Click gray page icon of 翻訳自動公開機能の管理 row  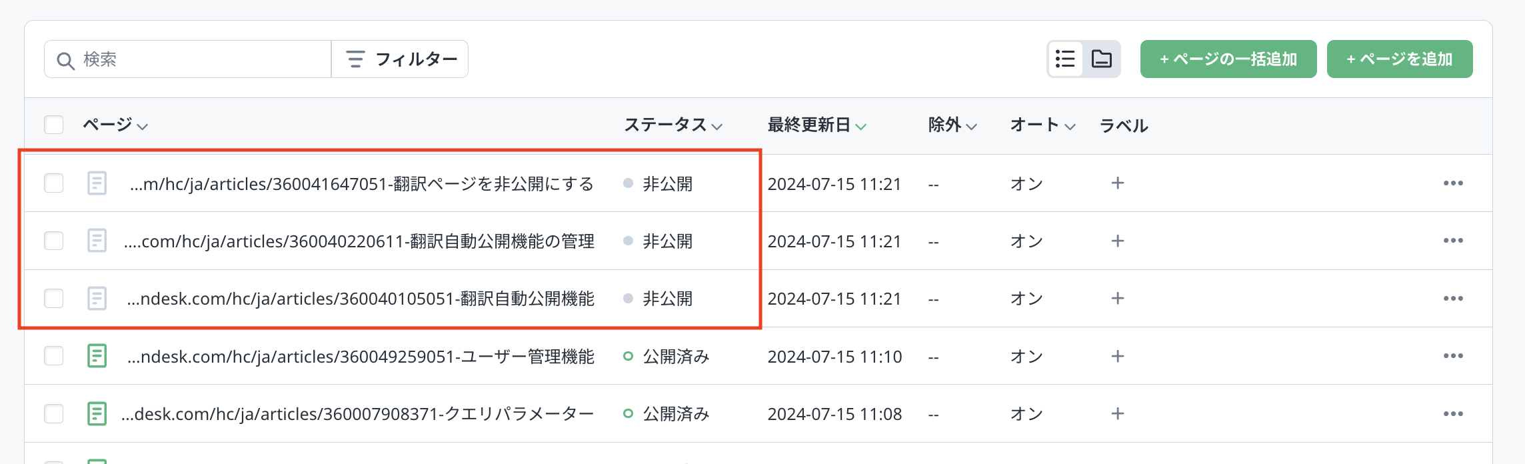tap(97, 241)
